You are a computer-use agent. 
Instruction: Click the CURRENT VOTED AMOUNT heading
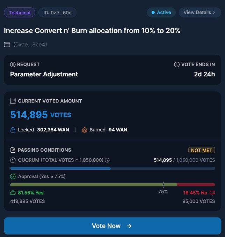[x=50, y=101]
